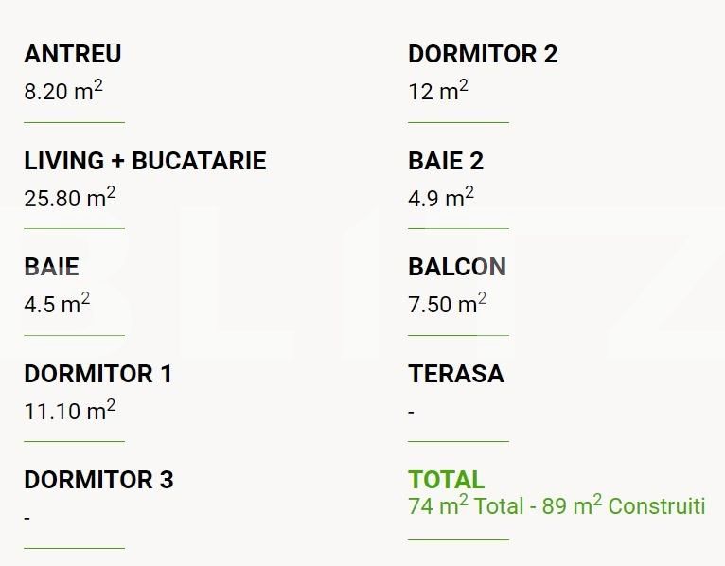
Task: Click the dash under DORMITOR 3
Action: (x=27, y=518)
